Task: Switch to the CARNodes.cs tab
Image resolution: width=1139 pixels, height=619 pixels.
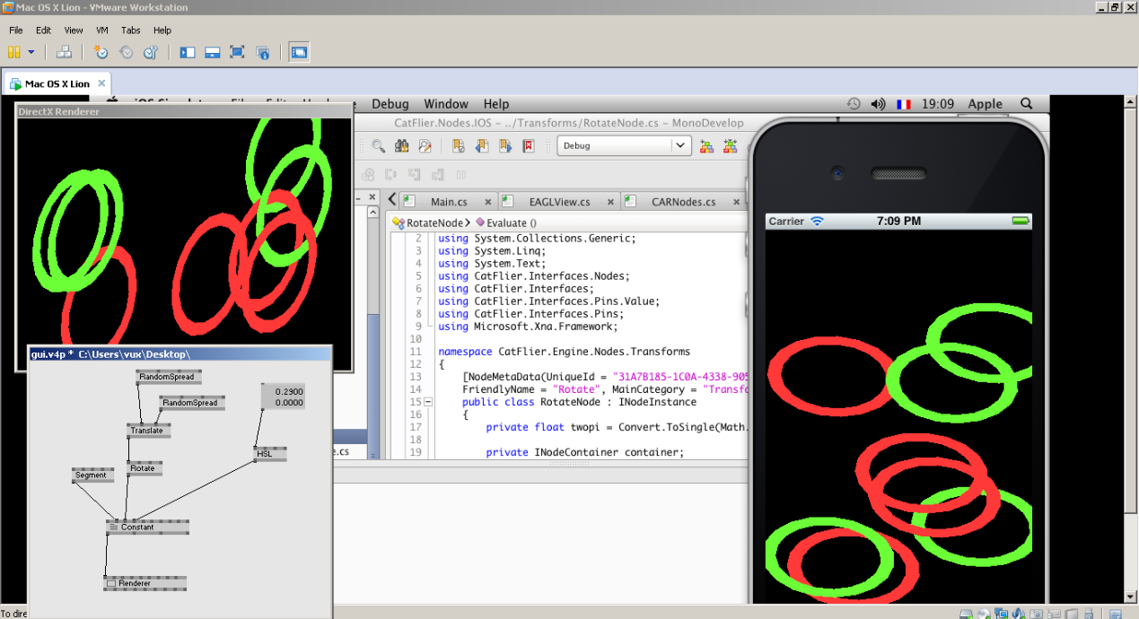Action: click(x=682, y=202)
